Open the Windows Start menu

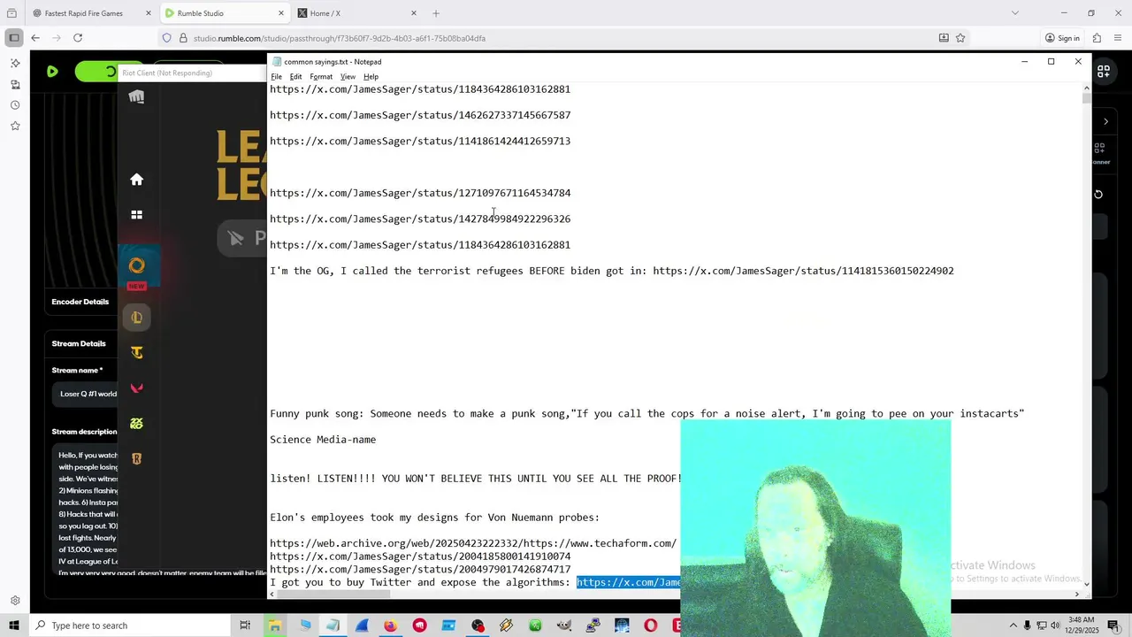coord(14,625)
